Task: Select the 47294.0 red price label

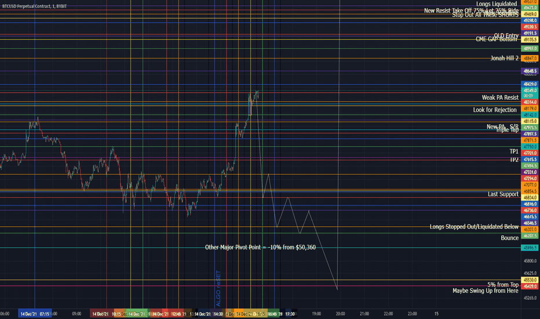Action: coord(530,179)
